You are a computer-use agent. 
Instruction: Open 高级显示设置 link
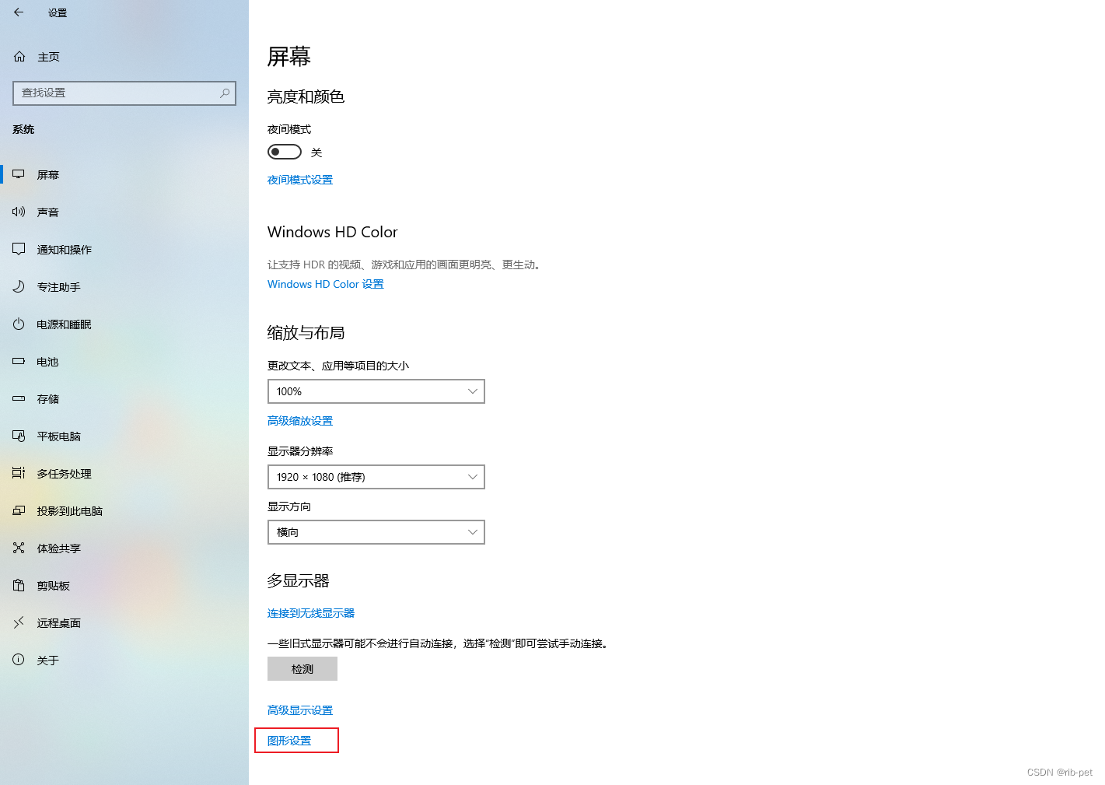[300, 710]
